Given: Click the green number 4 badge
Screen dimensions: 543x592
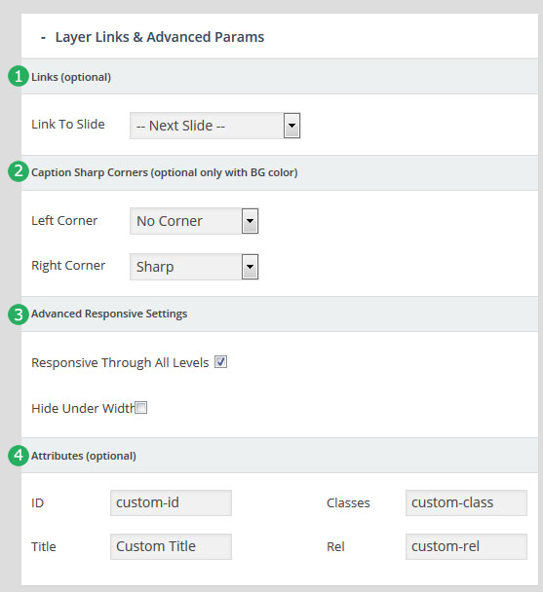Looking at the screenshot, I should tap(19, 456).
